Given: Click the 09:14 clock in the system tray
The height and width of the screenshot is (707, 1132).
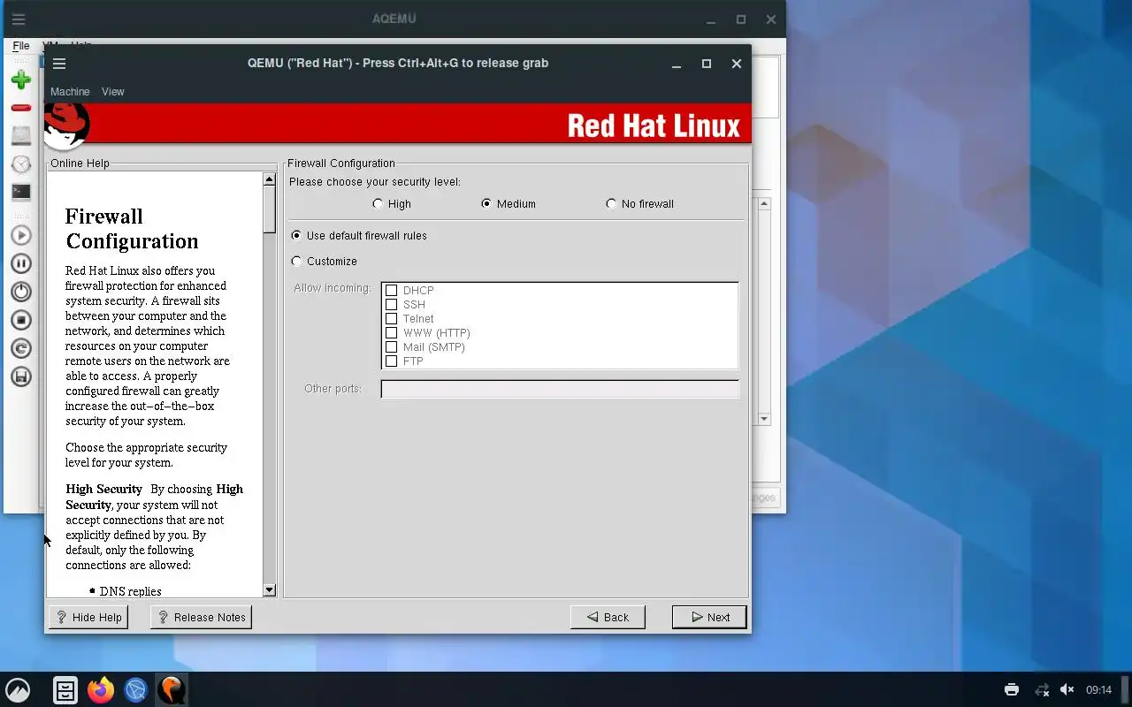Looking at the screenshot, I should [x=1098, y=689].
